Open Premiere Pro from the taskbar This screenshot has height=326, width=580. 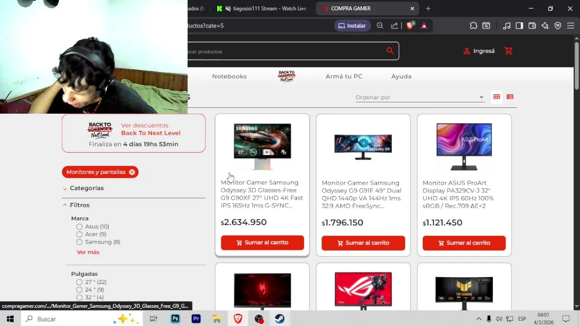pyautogui.click(x=196, y=319)
